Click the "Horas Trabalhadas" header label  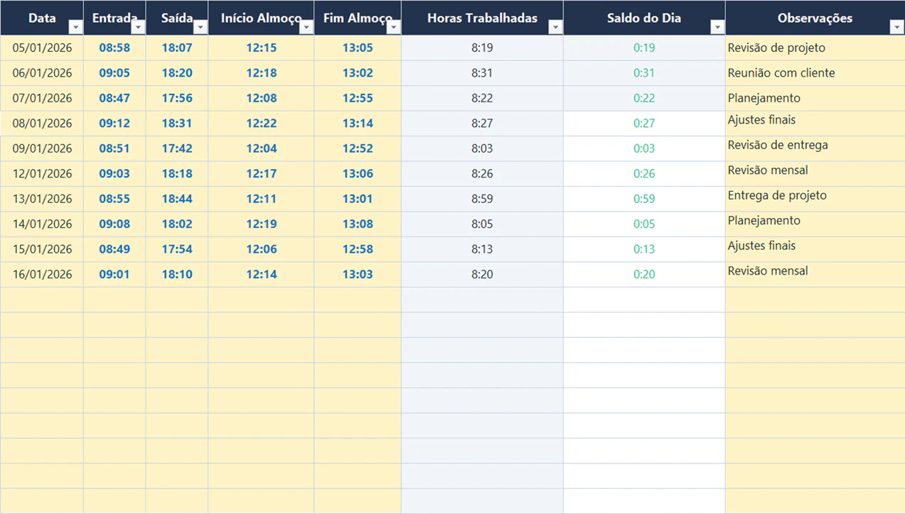pos(482,18)
